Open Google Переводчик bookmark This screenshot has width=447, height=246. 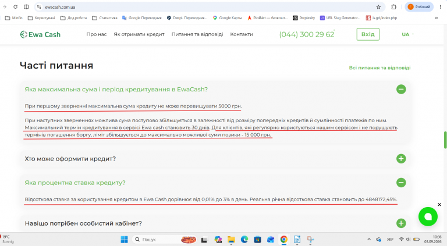pos(141,17)
